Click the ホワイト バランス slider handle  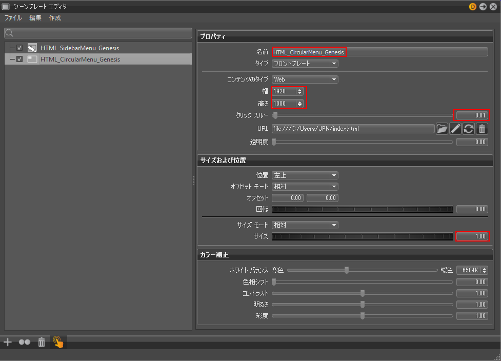point(347,270)
